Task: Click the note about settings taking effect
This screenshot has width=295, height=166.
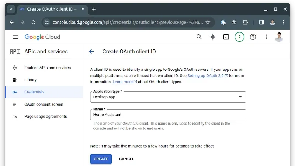Action: click(x=152, y=146)
